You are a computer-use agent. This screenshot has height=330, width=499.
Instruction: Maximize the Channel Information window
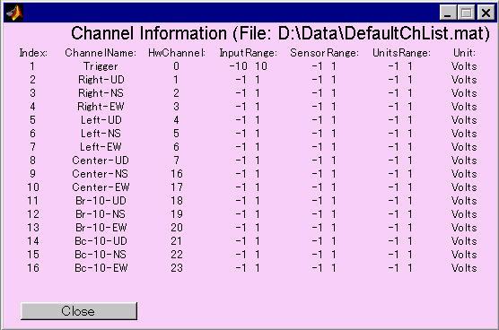[x=466, y=13]
